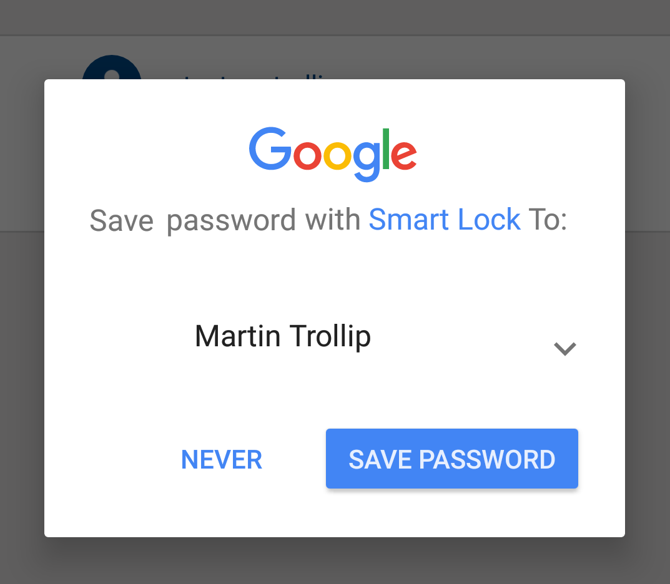Open the account selector row
The image size is (670, 584).
coord(335,337)
